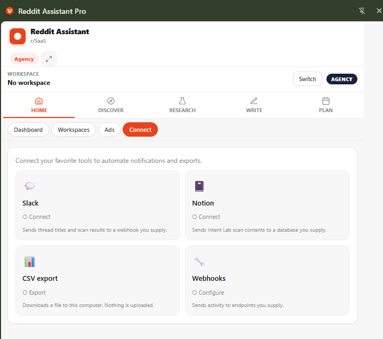Click the status circle beside Export

coord(25,293)
